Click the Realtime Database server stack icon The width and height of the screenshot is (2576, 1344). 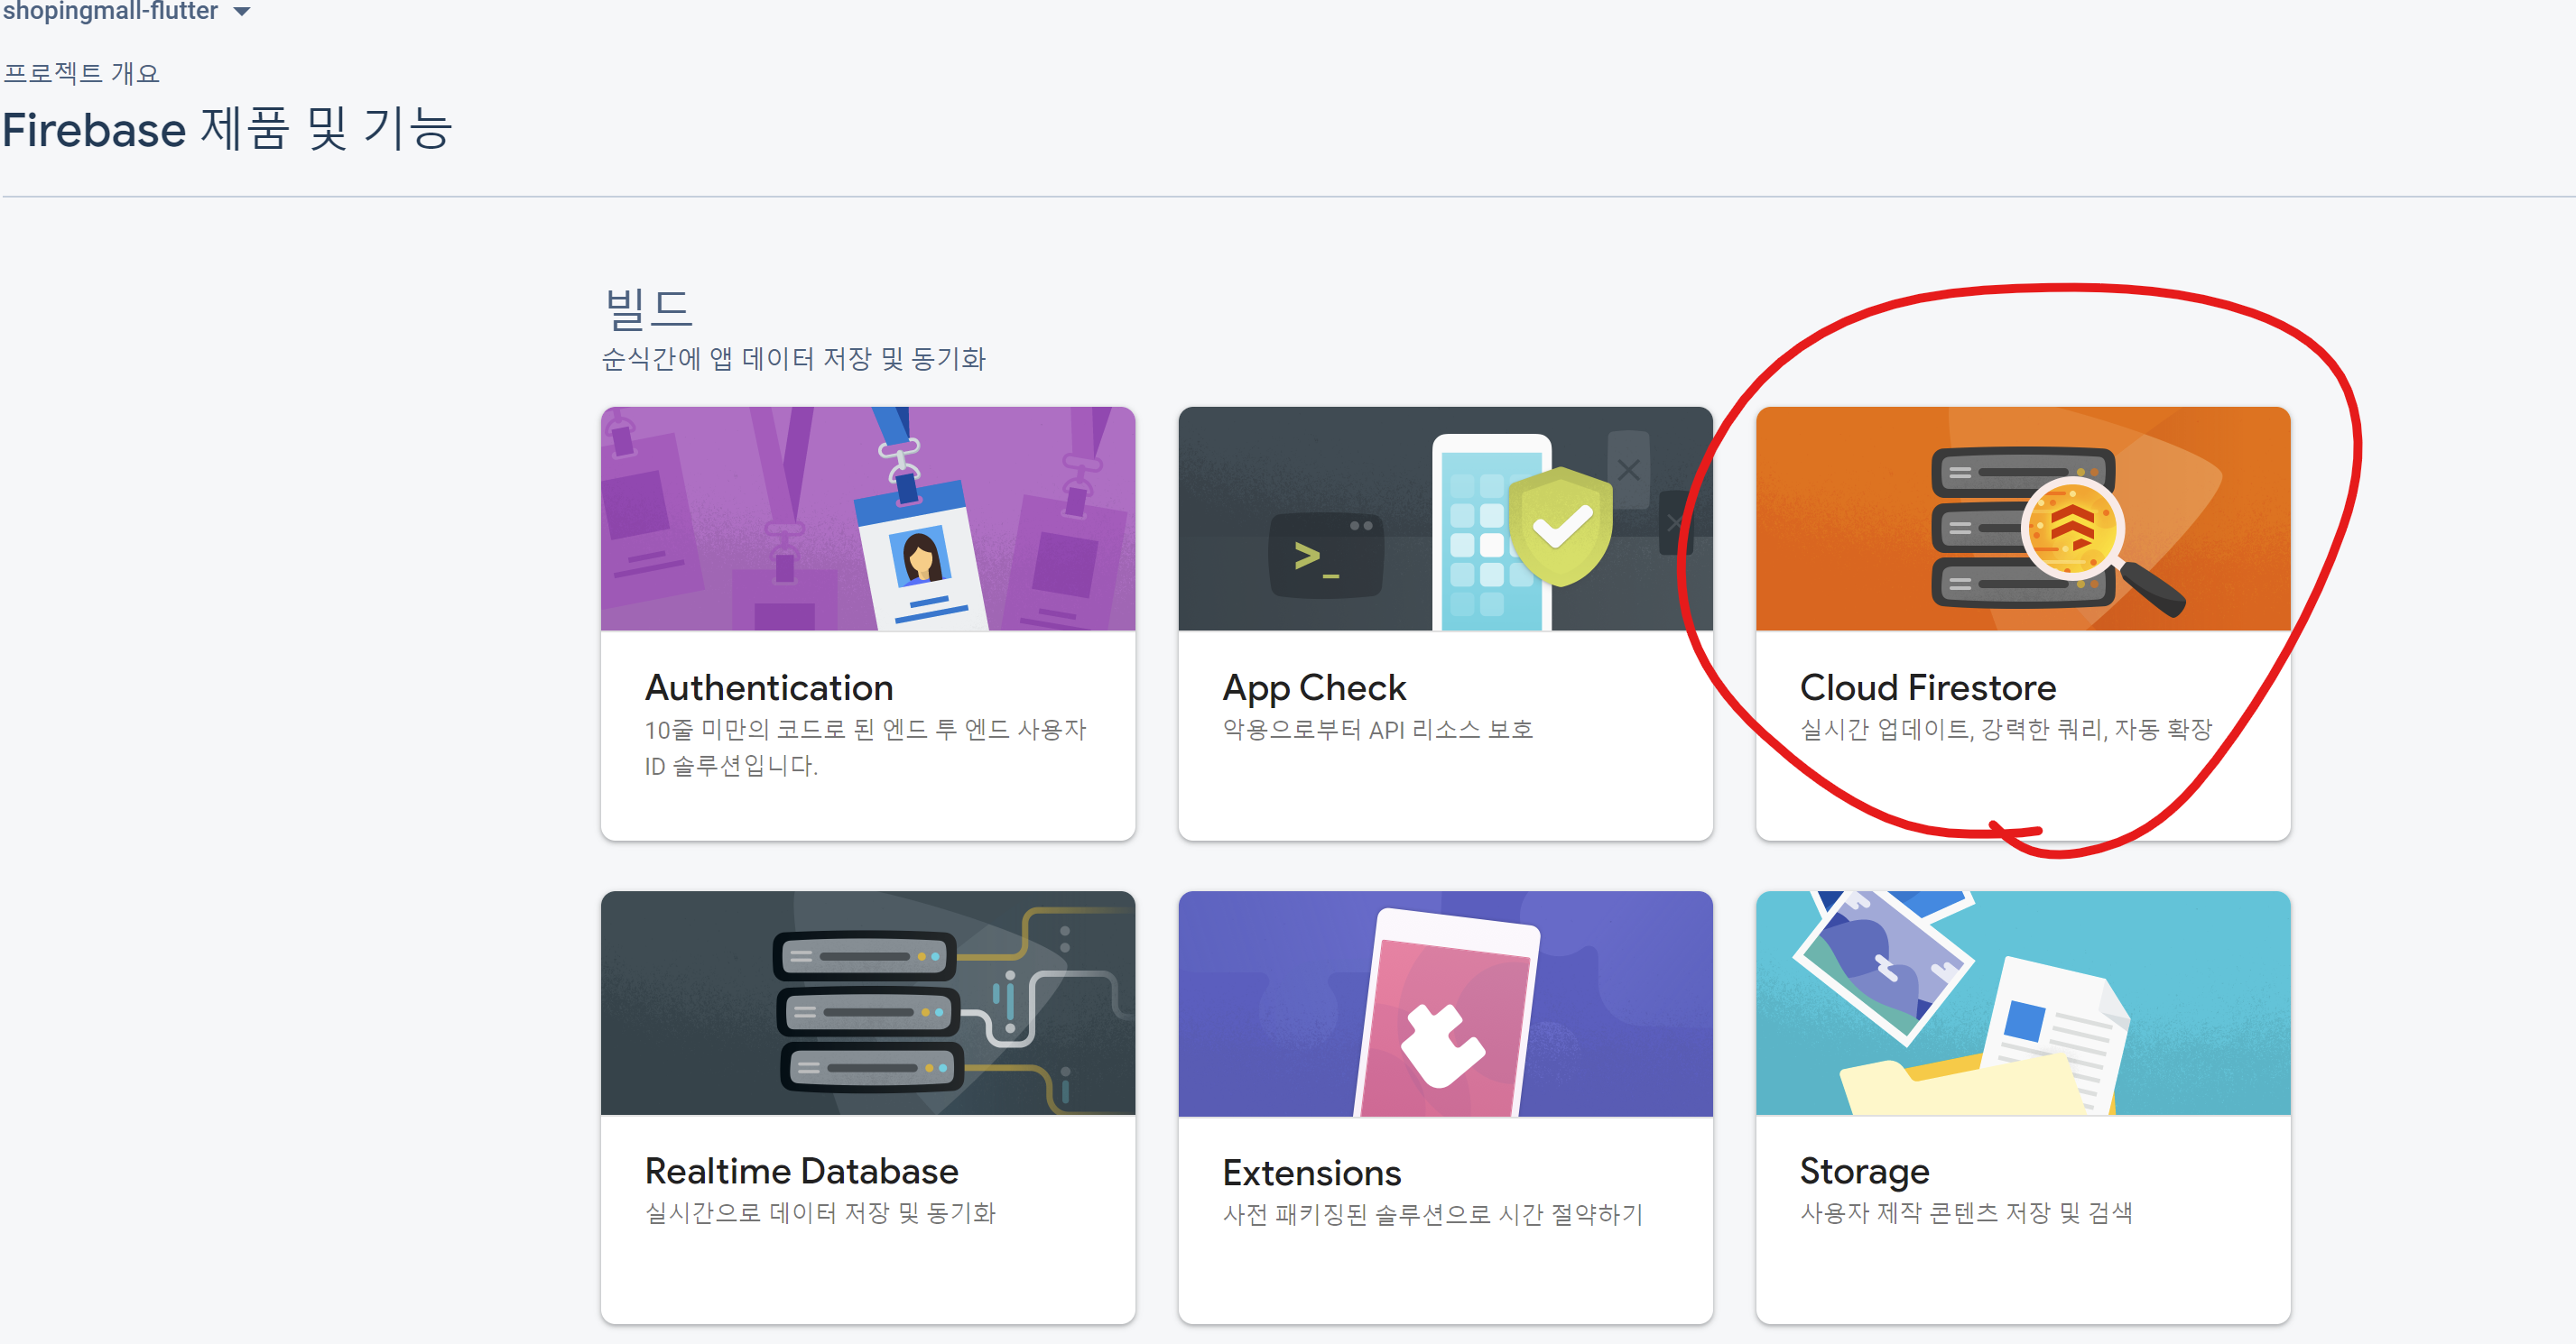(868, 1011)
